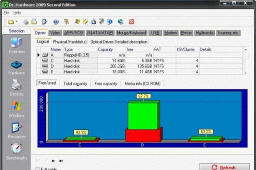The height and width of the screenshot is (170, 256).
Task: Select the Free capacity chart tab
Action: (x=106, y=84)
